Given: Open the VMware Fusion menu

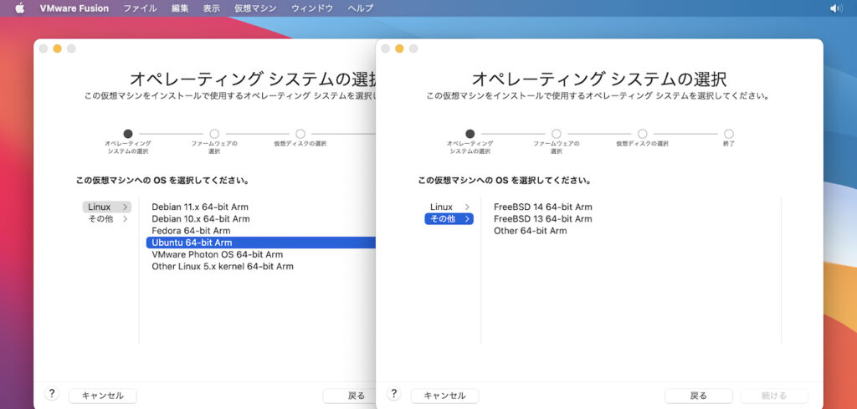Looking at the screenshot, I should pyautogui.click(x=74, y=8).
